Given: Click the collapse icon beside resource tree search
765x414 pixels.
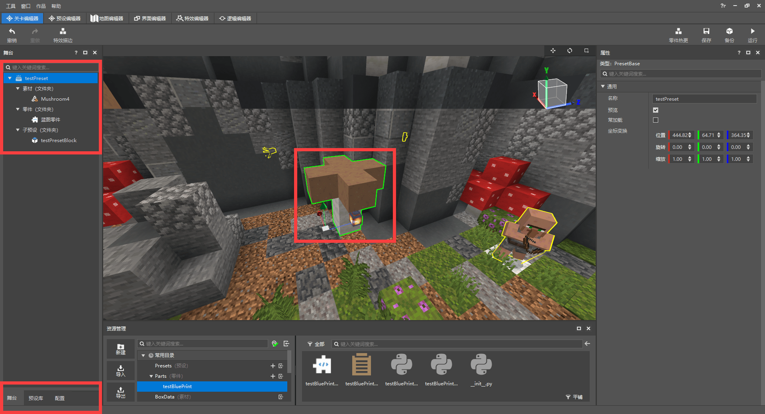Looking at the screenshot, I should pos(286,344).
